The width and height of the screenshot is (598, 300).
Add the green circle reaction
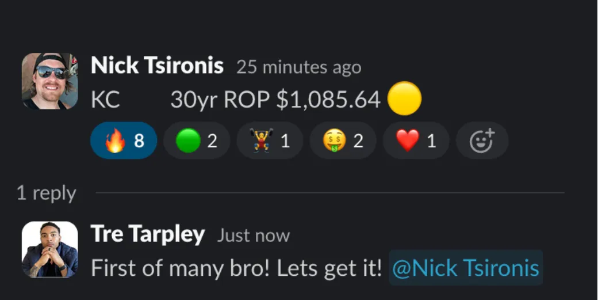[197, 140]
